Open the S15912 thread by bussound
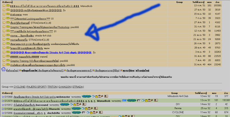 24,105
